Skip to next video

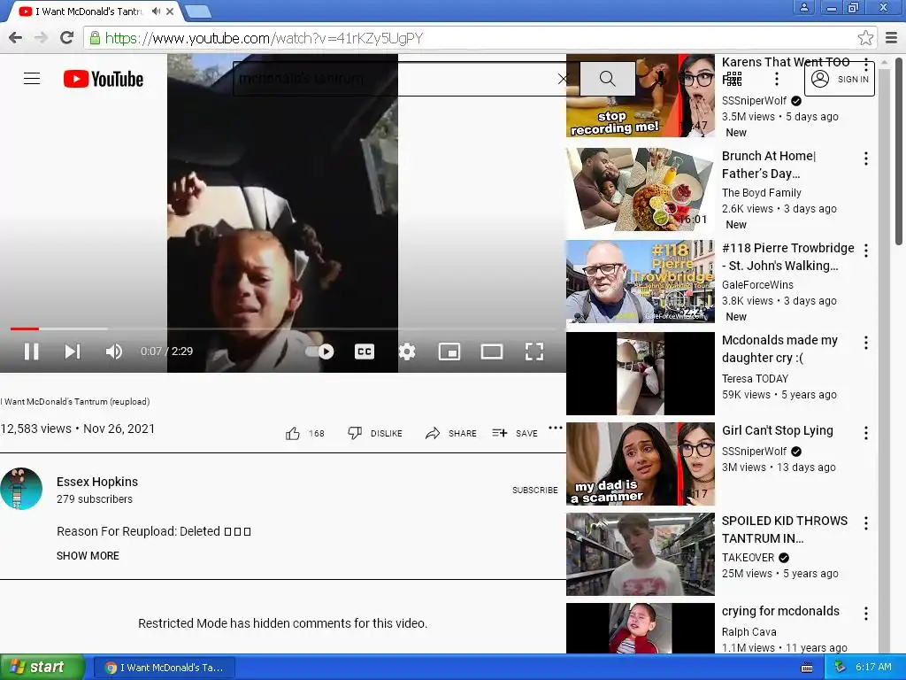73,351
